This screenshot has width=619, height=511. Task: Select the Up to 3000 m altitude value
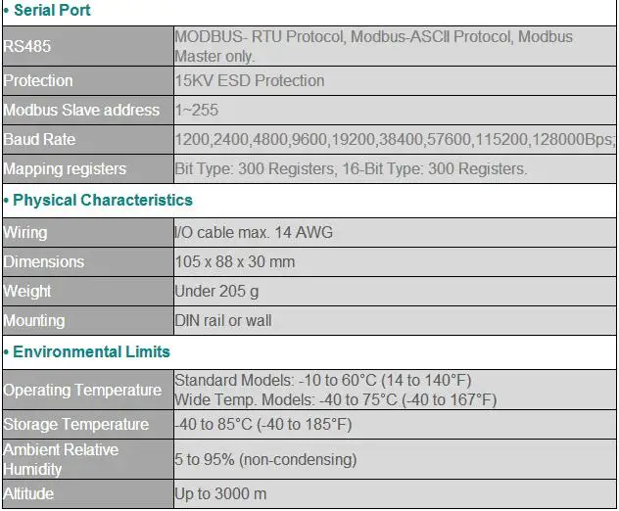pos(220,493)
